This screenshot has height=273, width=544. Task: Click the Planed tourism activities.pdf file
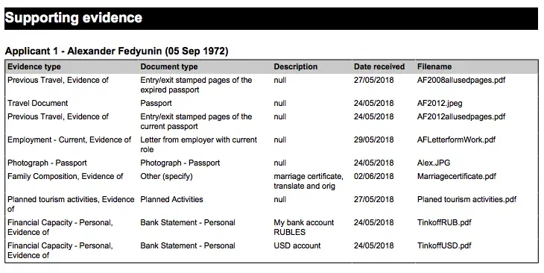pos(466,200)
